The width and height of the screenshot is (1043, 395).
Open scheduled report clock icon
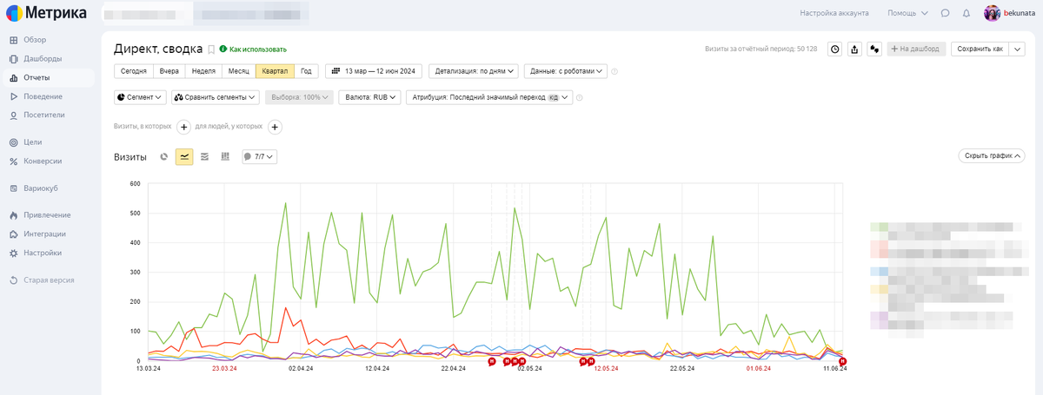pyautogui.click(x=834, y=49)
